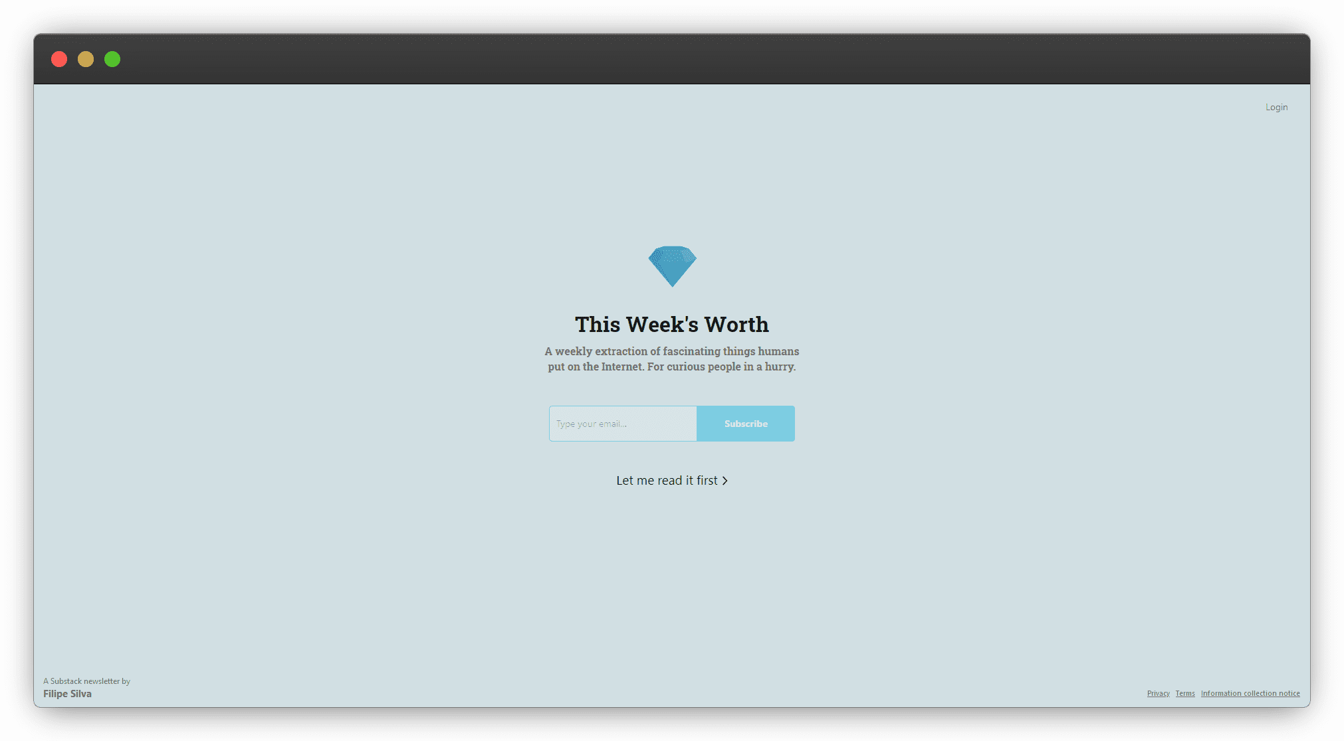1344x741 pixels.
Task: Click the chevron arrow next to 'Let me read it first'
Action: click(726, 480)
